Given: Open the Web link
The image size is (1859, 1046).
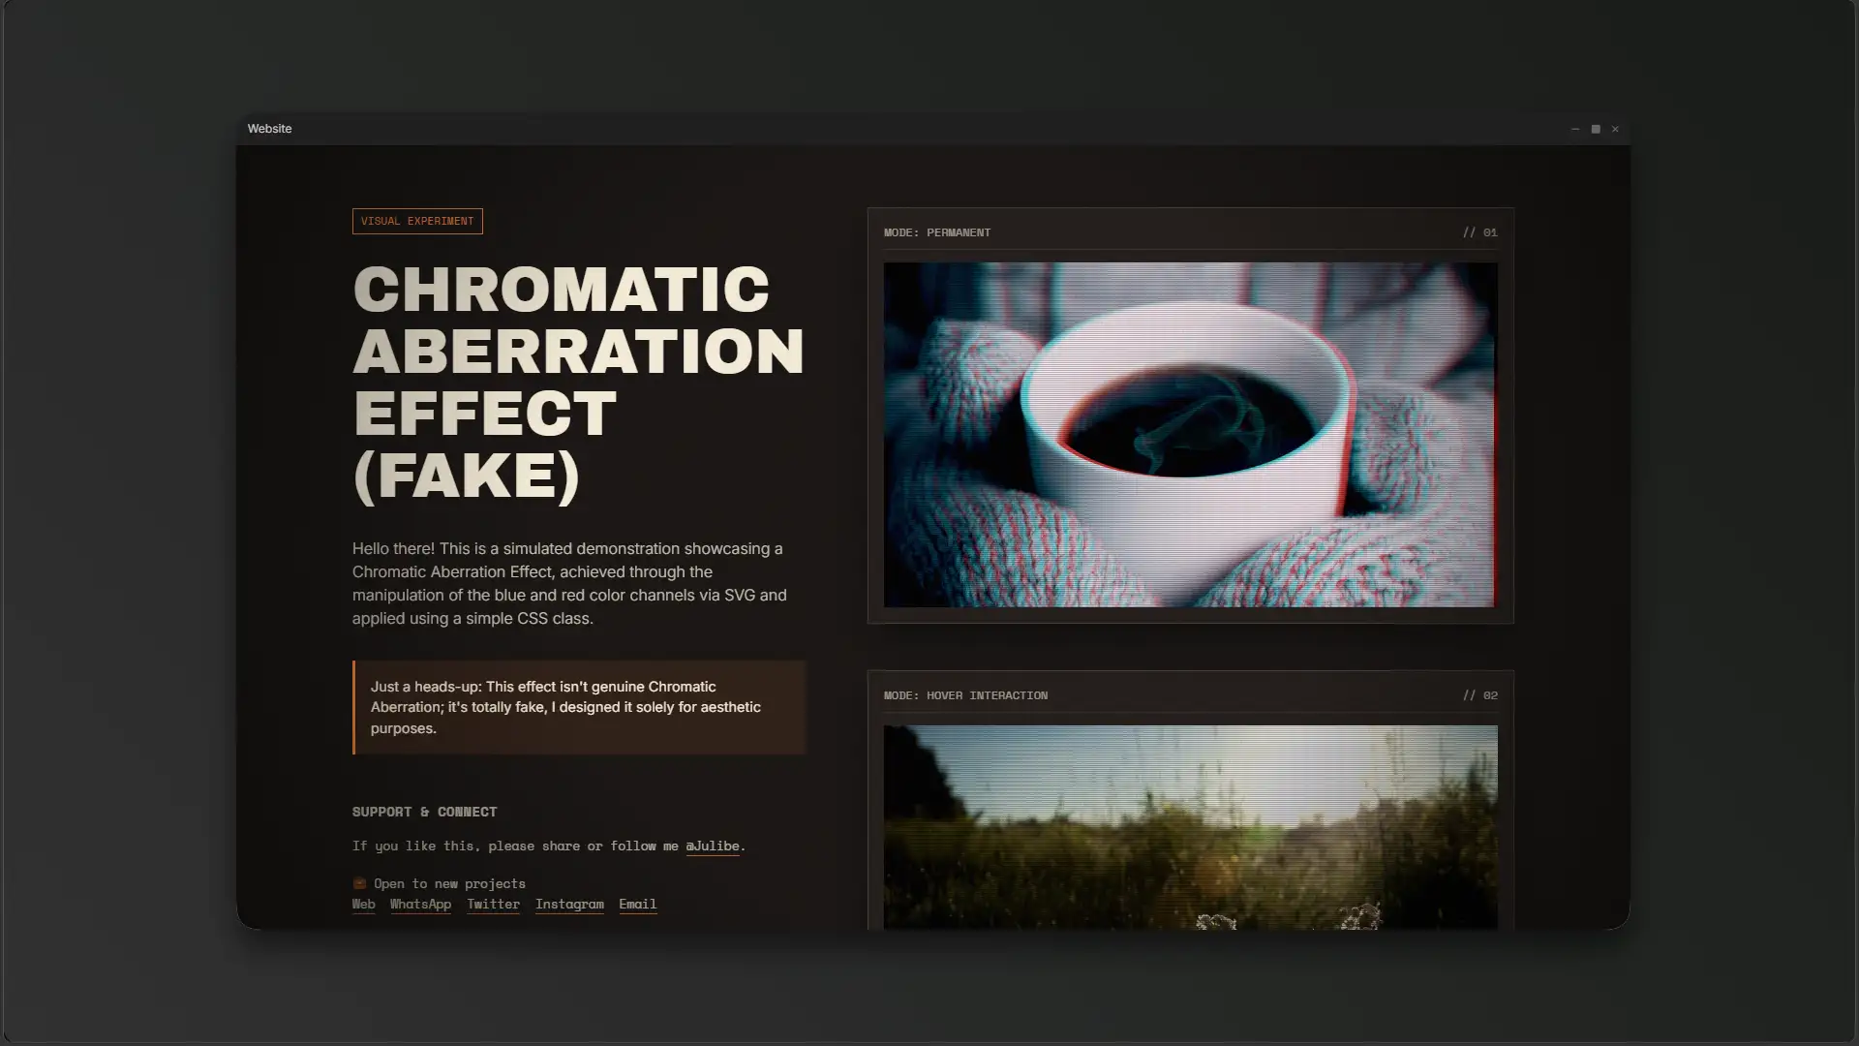Looking at the screenshot, I should 363,905.
